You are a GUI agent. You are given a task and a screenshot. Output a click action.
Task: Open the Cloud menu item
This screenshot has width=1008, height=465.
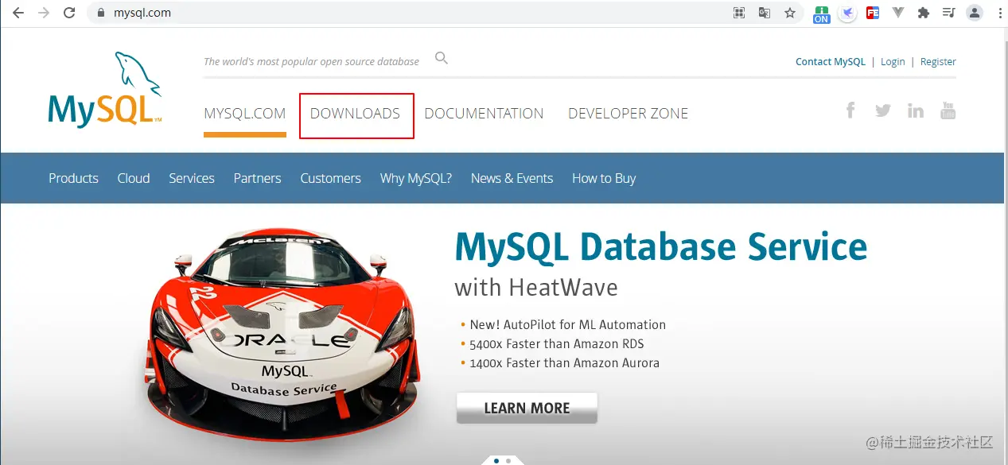tap(134, 178)
